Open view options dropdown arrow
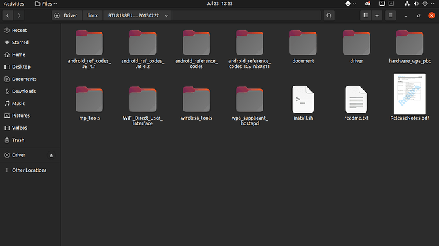439x246 pixels. [x=377, y=15]
